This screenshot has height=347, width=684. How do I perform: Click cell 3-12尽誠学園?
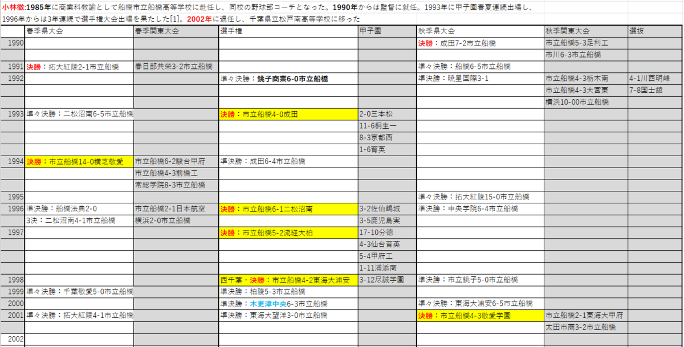(x=387, y=280)
